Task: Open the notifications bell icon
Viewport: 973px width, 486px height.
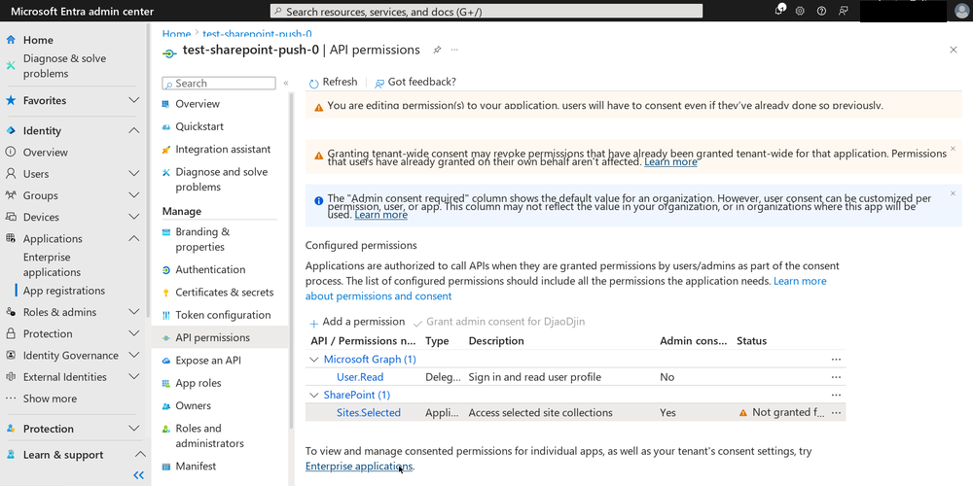Action: [x=780, y=11]
